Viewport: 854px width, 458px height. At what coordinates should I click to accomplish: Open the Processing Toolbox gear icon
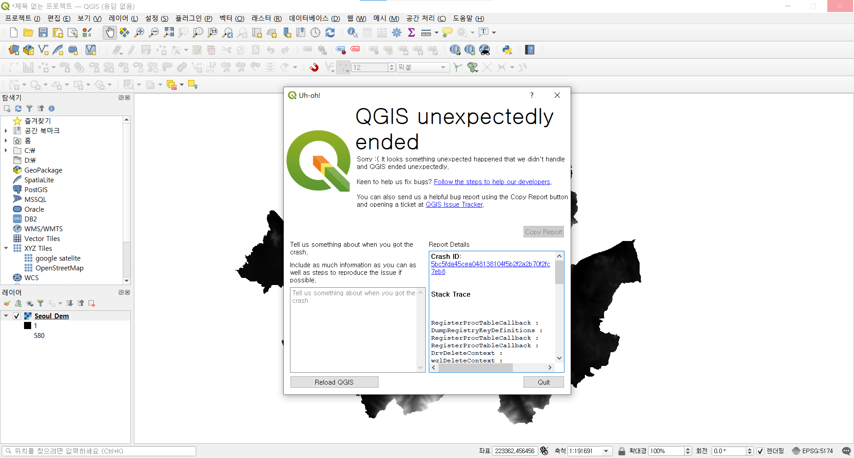point(397,32)
